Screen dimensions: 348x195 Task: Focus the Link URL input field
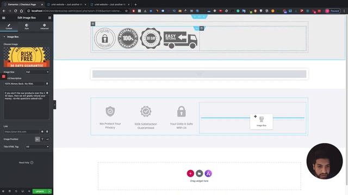point(22,132)
